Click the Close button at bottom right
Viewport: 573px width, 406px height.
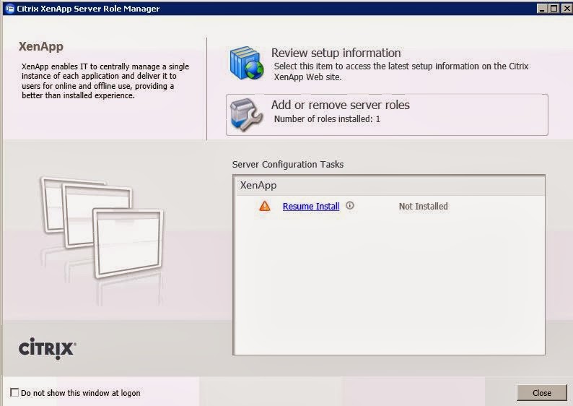pos(542,393)
